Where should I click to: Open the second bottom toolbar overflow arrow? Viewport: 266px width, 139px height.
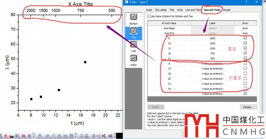click(x=75, y=136)
